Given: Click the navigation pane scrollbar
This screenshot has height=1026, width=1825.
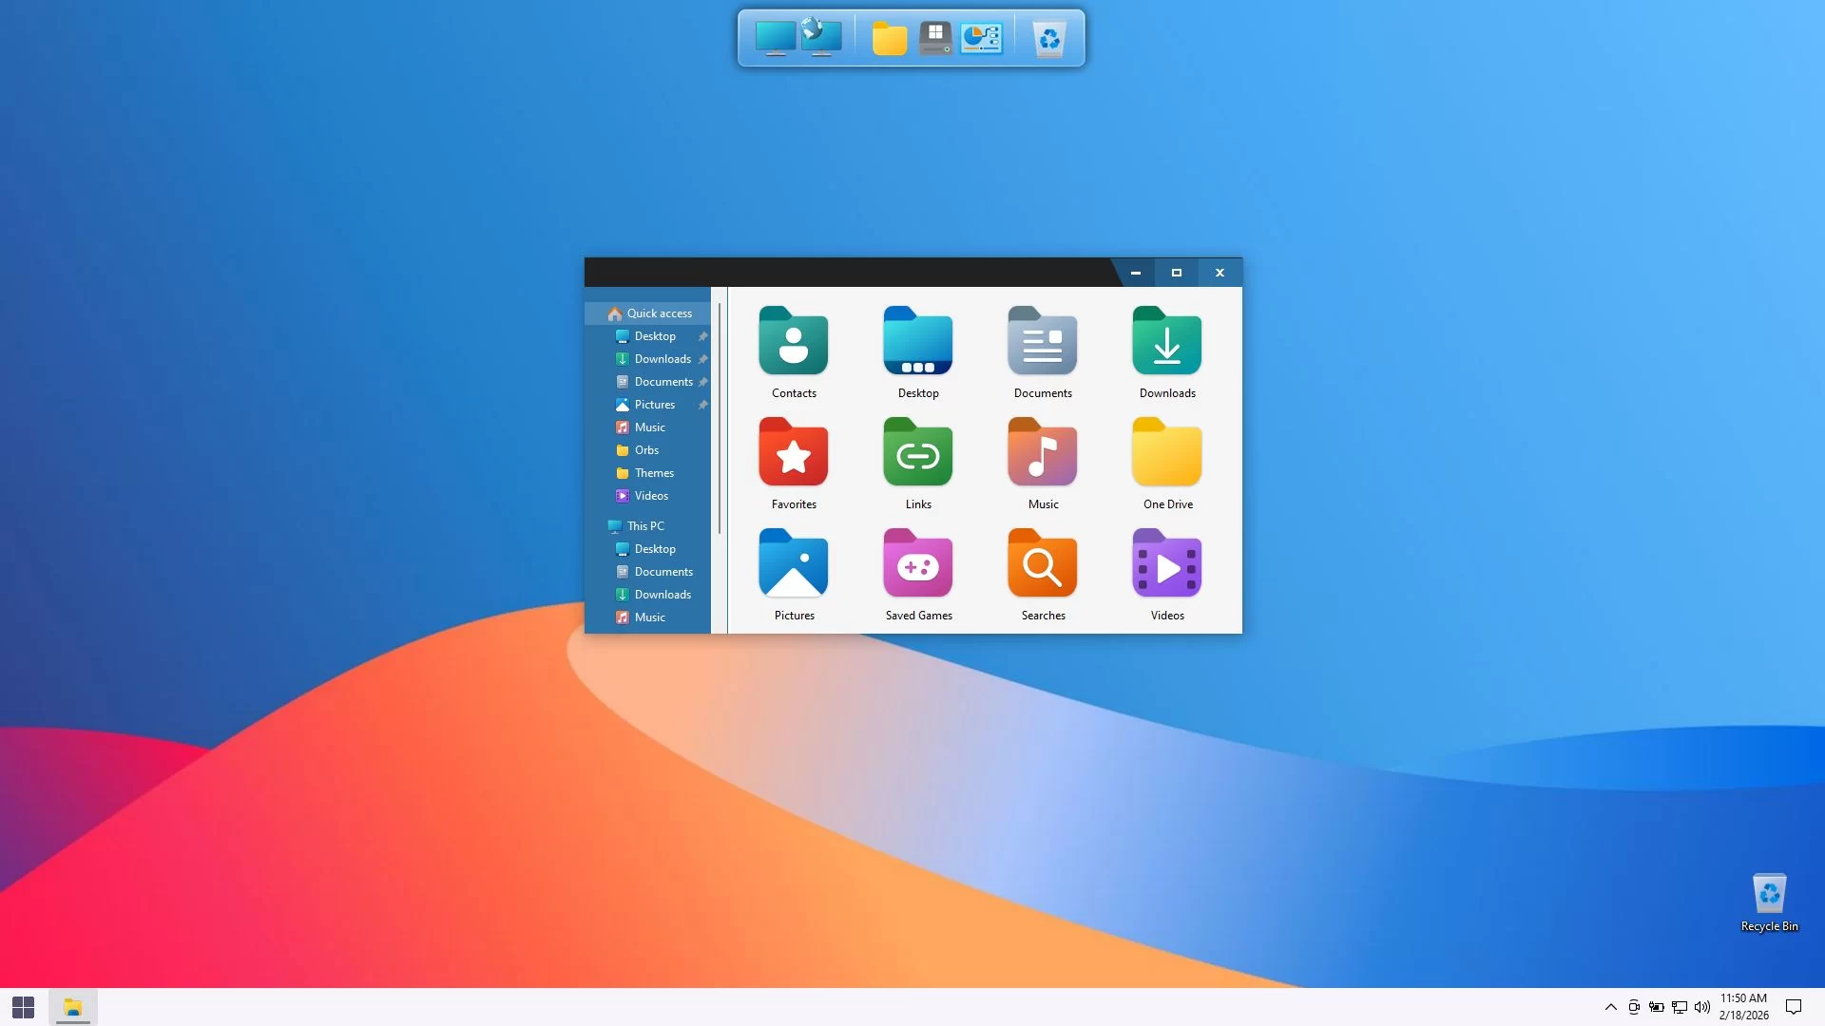Looking at the screenshot, I should click(720, 418).
